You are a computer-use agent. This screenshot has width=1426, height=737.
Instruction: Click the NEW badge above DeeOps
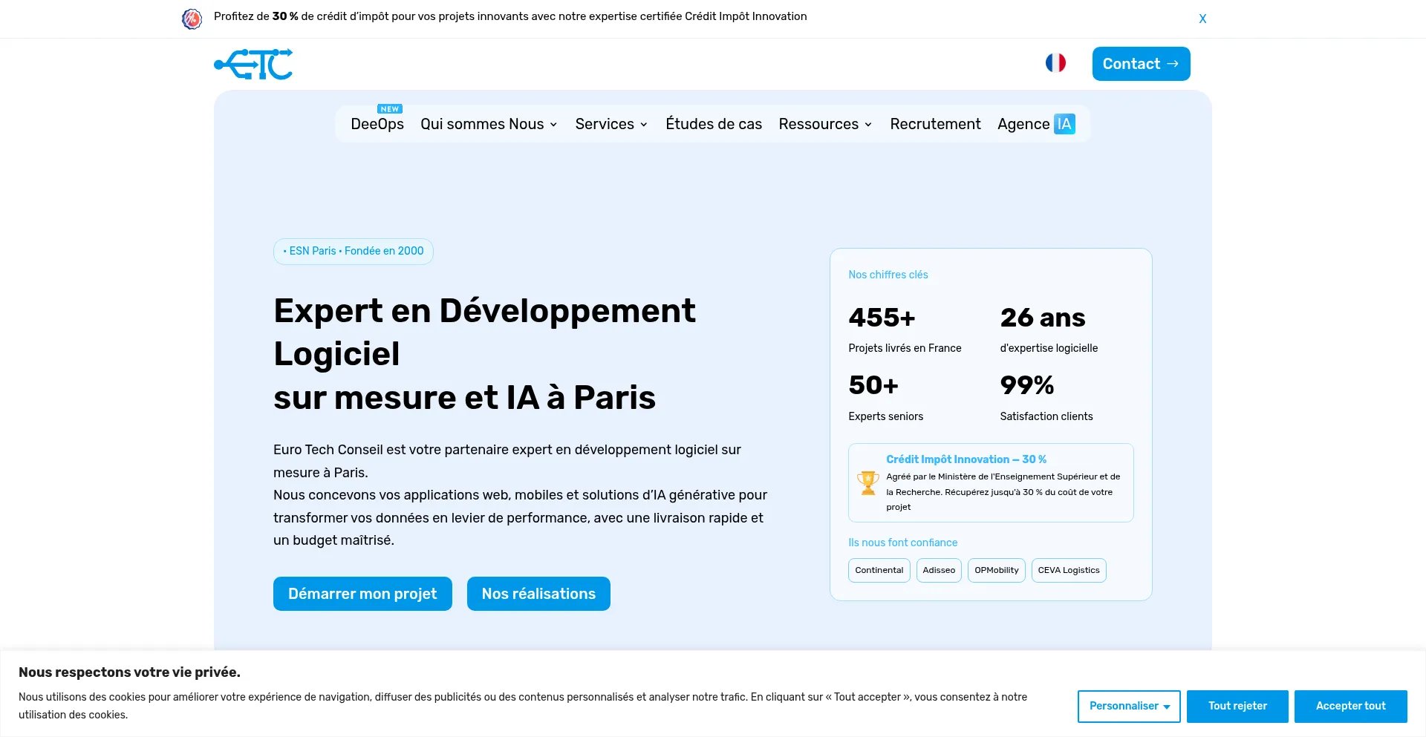390,108
